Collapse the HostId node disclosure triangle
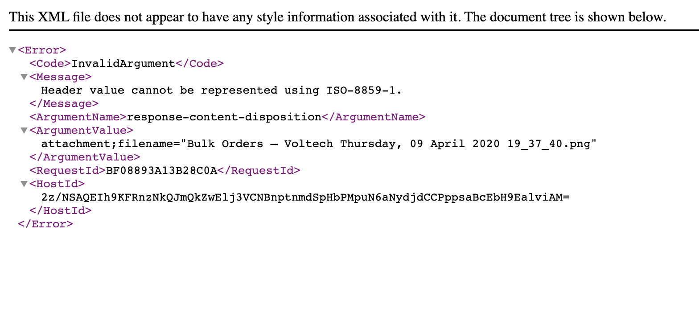699x329 pixels. [24, 184]
